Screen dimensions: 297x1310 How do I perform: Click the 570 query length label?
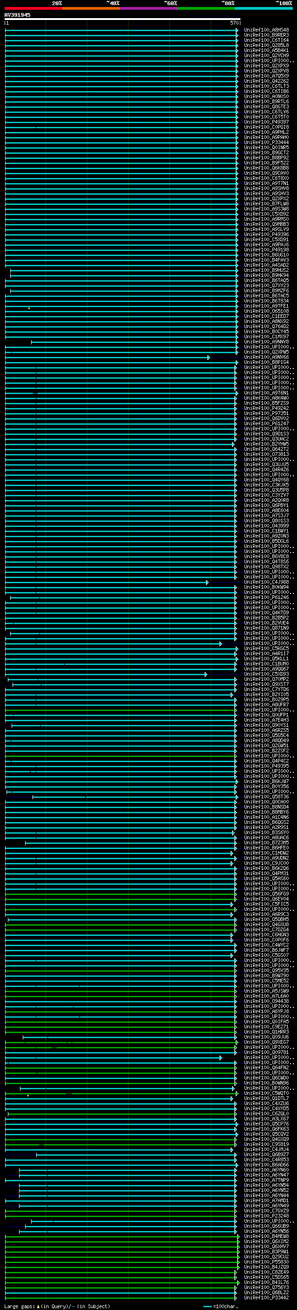235,23
